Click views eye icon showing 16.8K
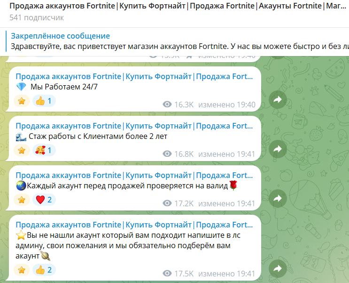Viewport: 349px width, 283px height. [x=167, y=154]
